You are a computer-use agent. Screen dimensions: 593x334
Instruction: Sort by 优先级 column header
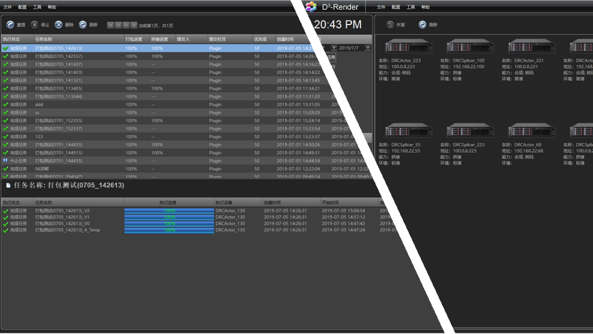point(260,39)
